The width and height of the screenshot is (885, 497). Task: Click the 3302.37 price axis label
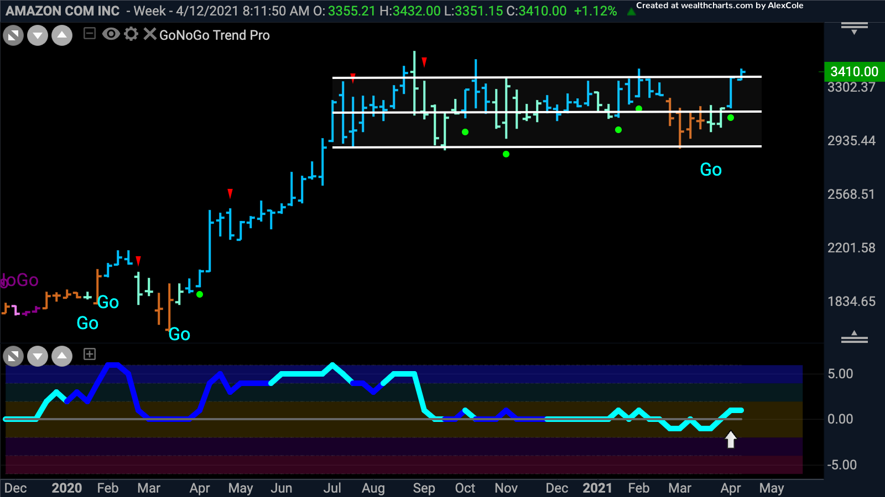click(x=851, y=87)
